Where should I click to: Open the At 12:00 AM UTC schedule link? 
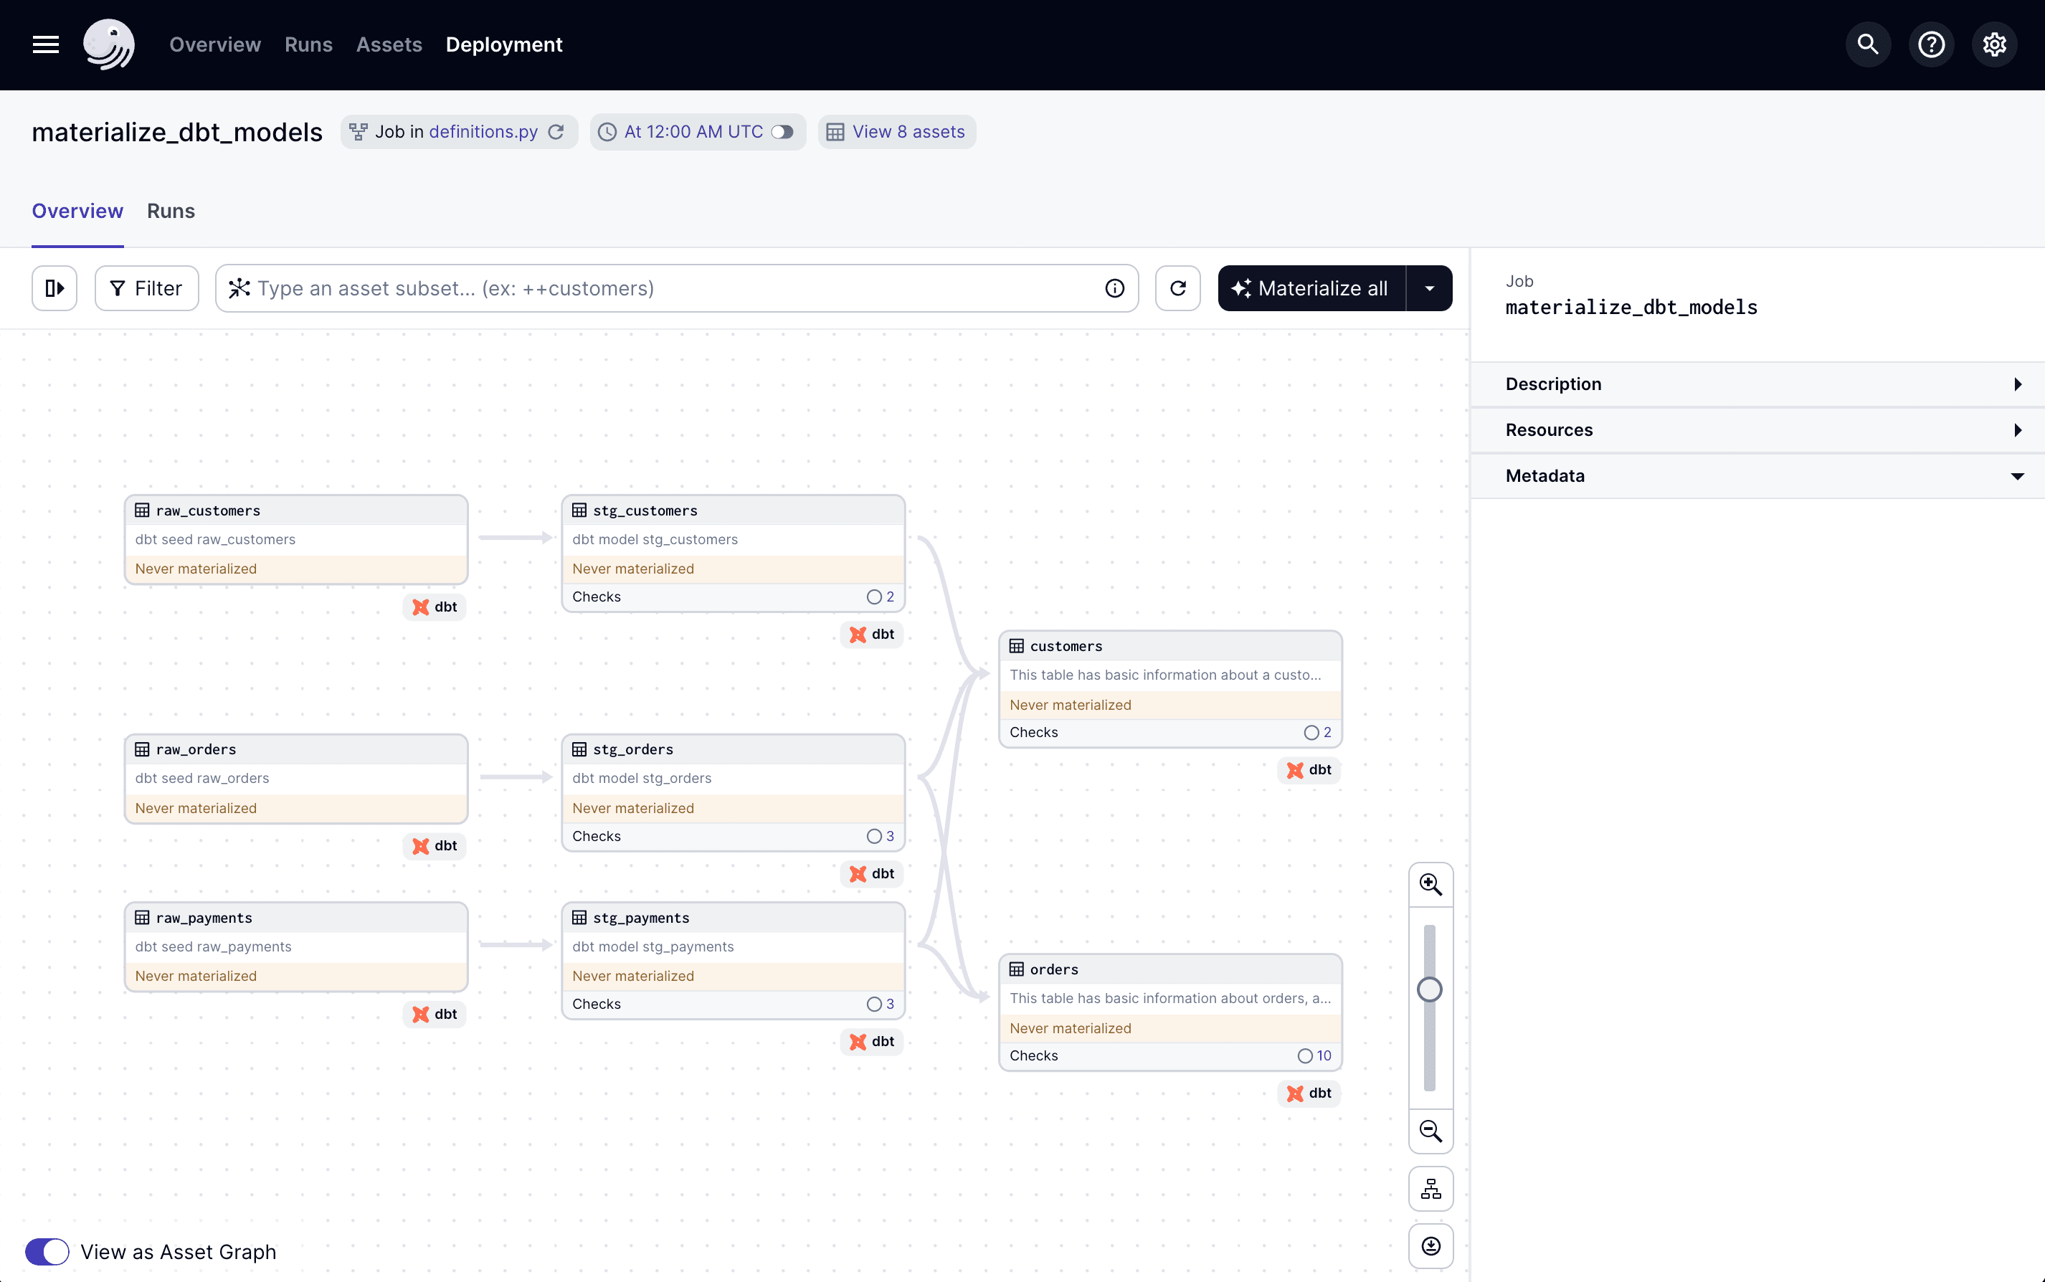693,131
